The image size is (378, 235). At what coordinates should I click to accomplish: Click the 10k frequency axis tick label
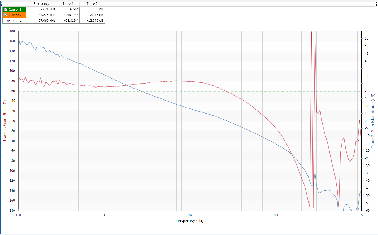[x=190, y=215]
